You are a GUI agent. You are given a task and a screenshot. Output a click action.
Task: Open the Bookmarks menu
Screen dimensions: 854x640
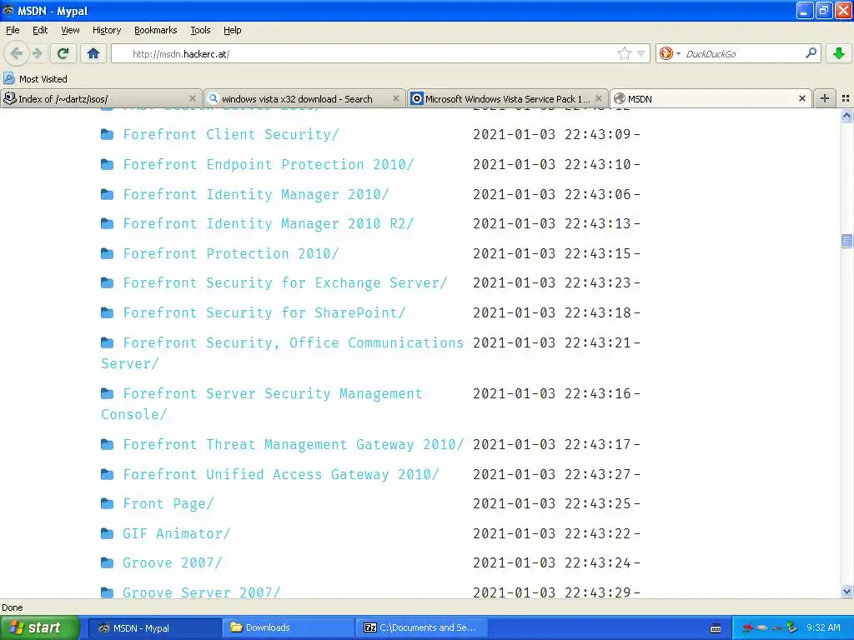155,30
